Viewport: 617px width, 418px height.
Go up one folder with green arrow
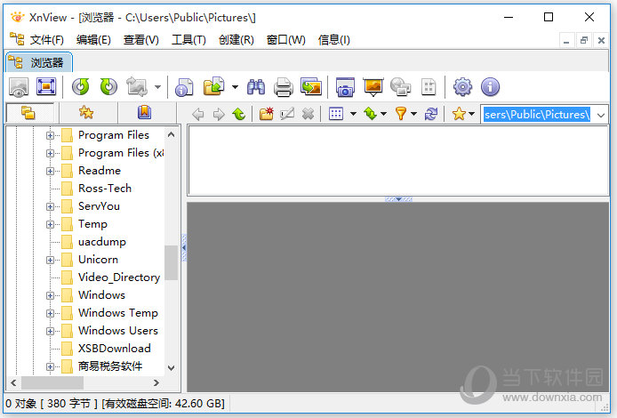click(x=239, y=114)
